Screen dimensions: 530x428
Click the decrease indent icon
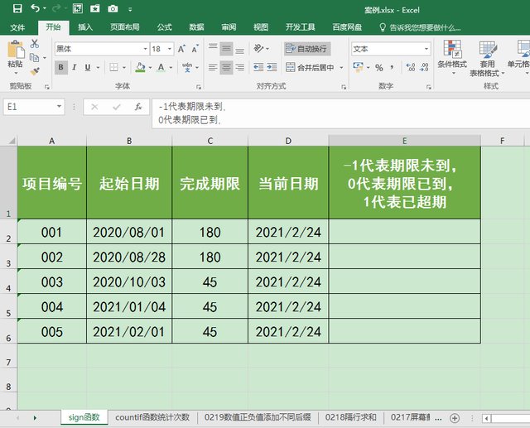[x=258, y=67]
